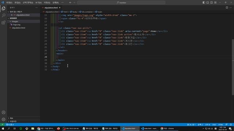Click the VS Code logo icon
The image size is (234, 131).
click(3, 3)
